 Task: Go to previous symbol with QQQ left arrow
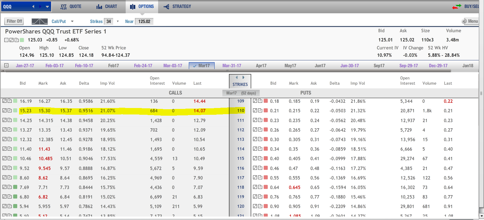(33, 6)
